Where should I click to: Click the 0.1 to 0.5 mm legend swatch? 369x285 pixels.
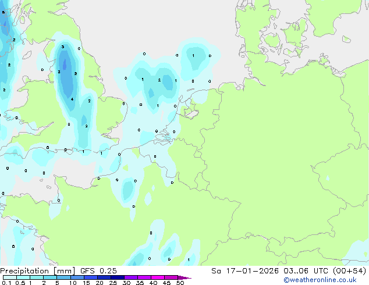10,277
